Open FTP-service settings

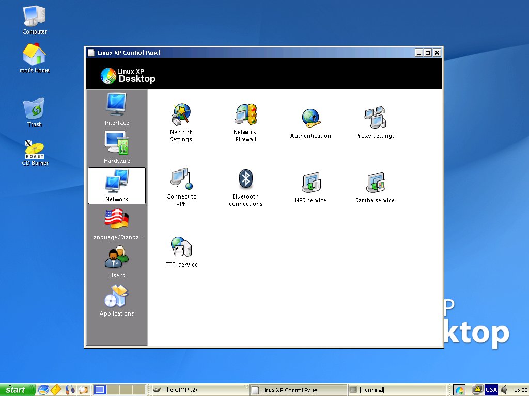[x=181, y=252]
